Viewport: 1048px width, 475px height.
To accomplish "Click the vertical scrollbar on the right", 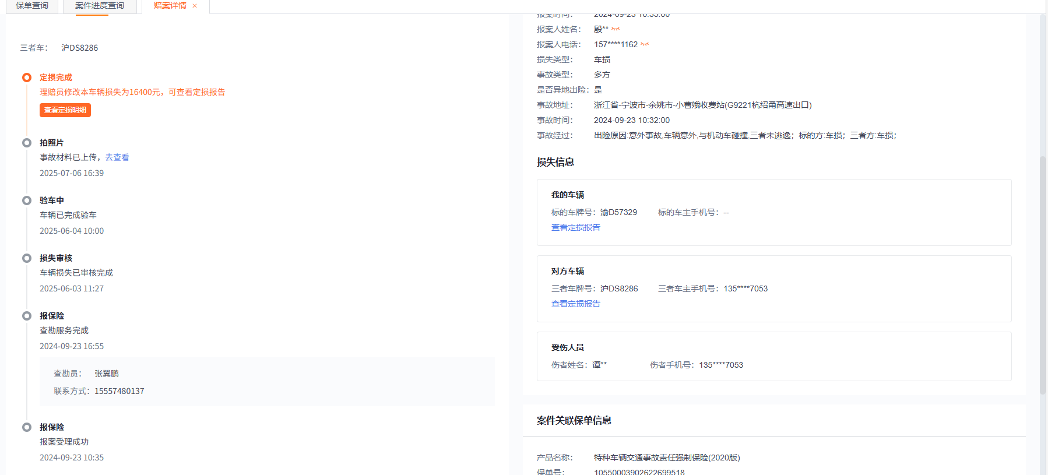I will 1043,274.
